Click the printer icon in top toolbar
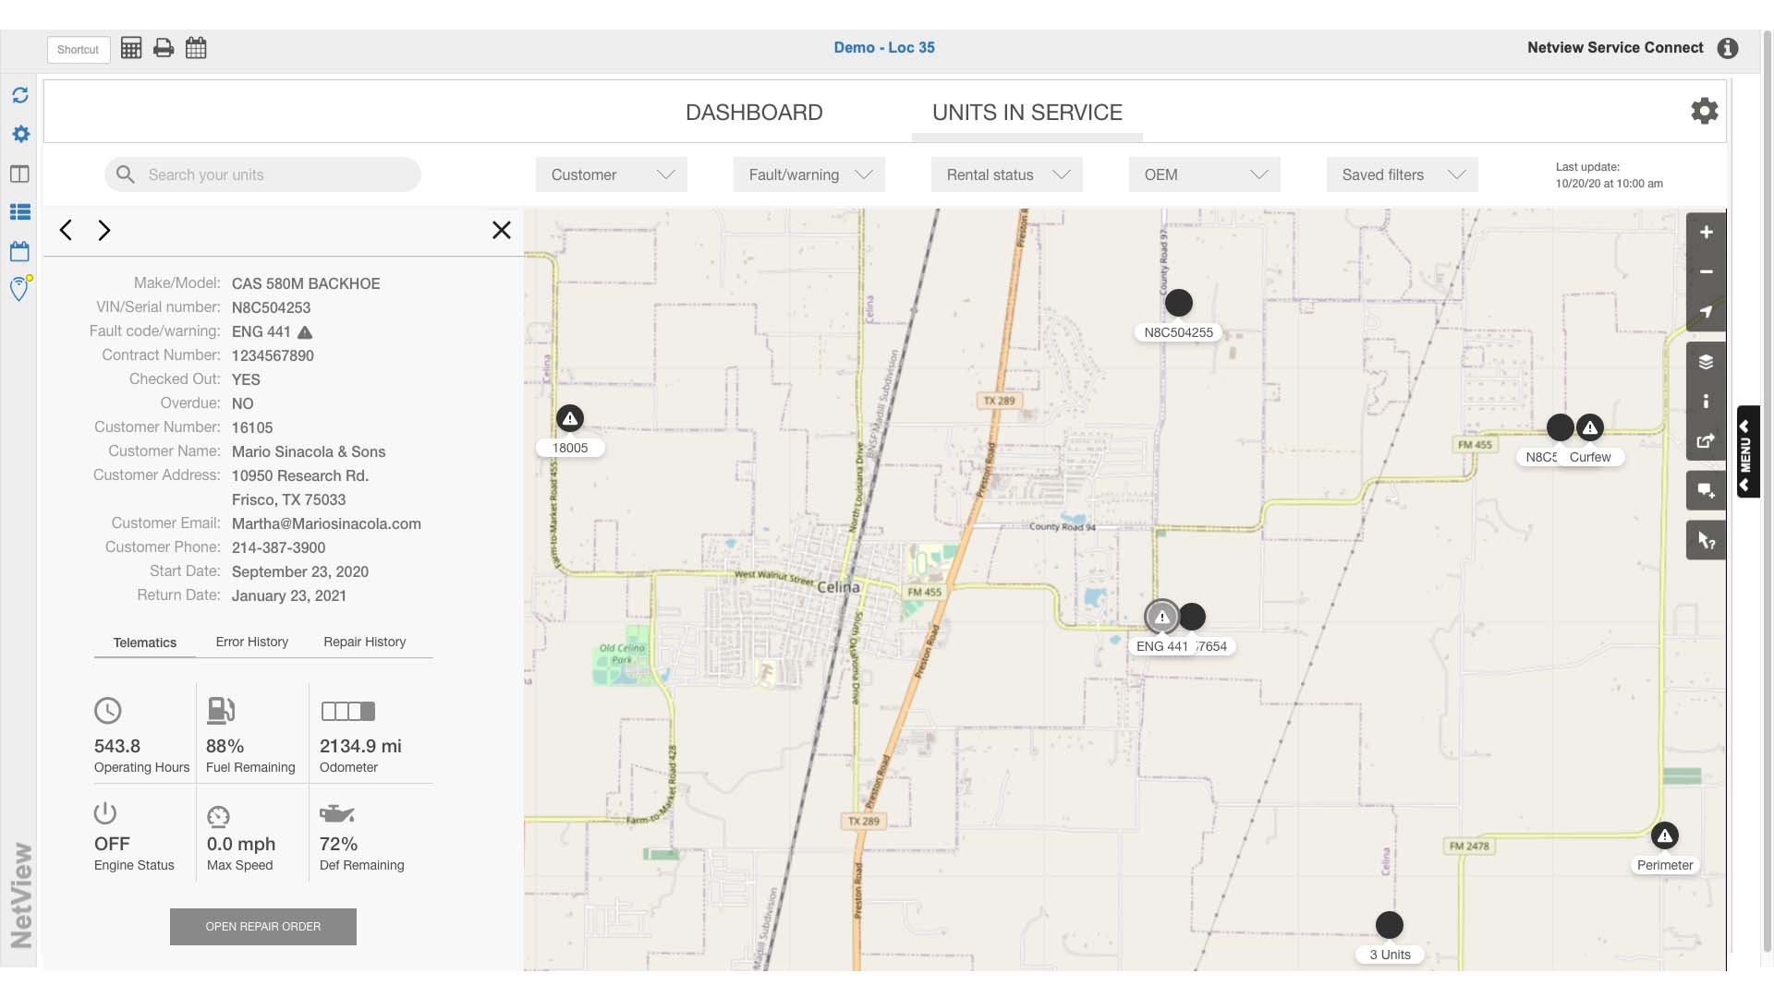 pos(164,48)
